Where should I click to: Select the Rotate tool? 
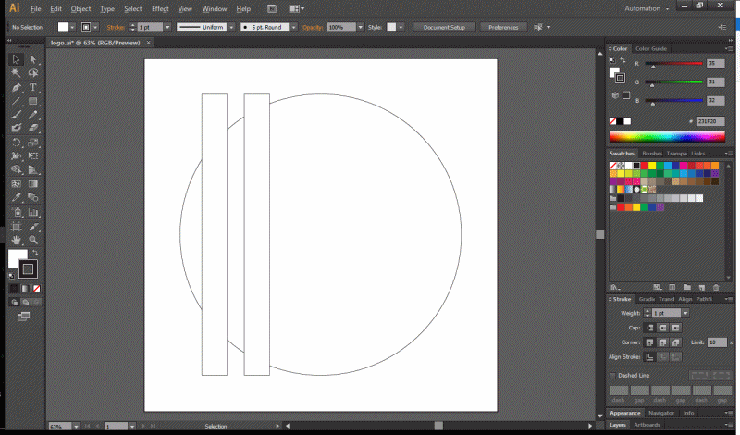[x=17, y=143]
